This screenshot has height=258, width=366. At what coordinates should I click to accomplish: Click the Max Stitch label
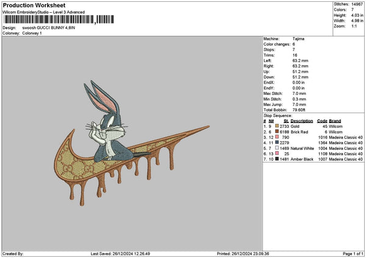[x=273, y=93]
